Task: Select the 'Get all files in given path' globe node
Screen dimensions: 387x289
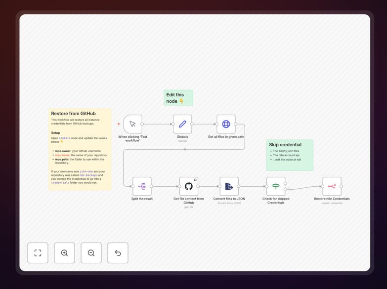Action: tap(226, 124)
